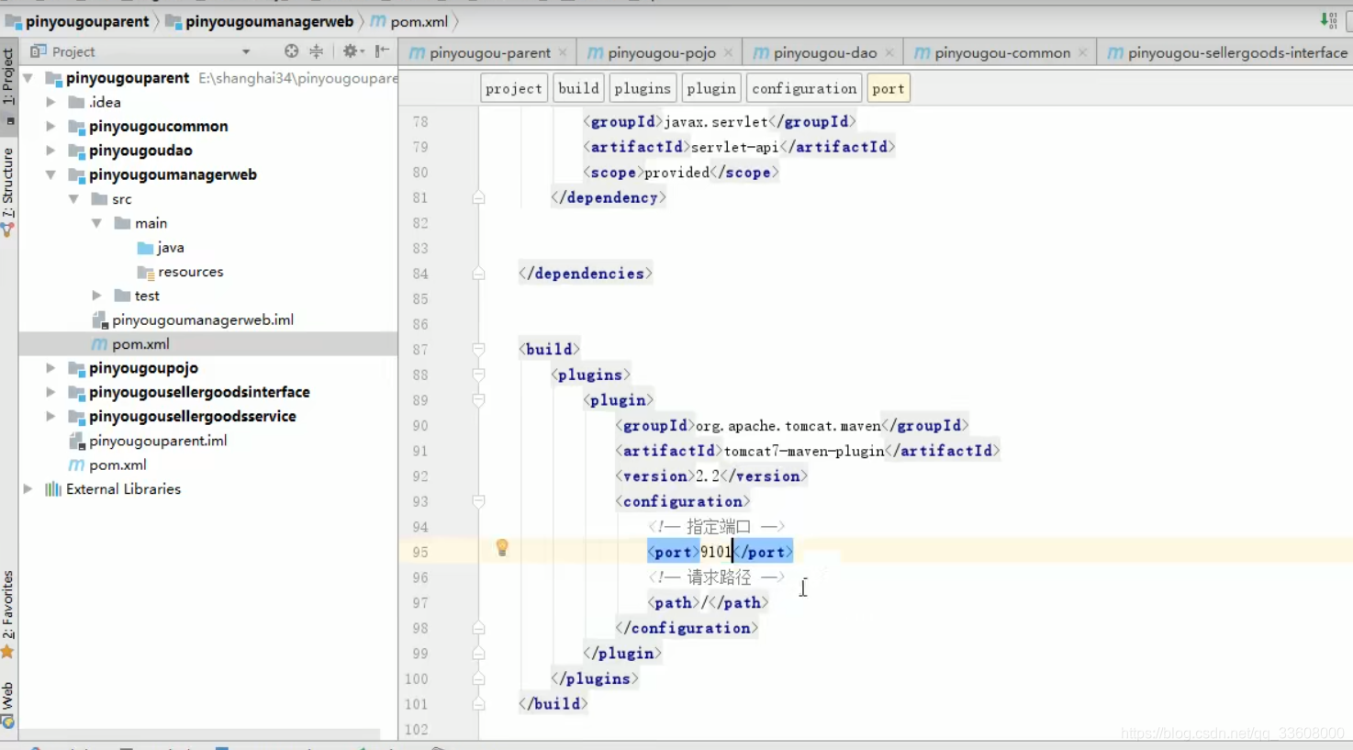Switch to the pinyougou-common editor tab
1353x750 pixels.
[x=1001, y=53]
